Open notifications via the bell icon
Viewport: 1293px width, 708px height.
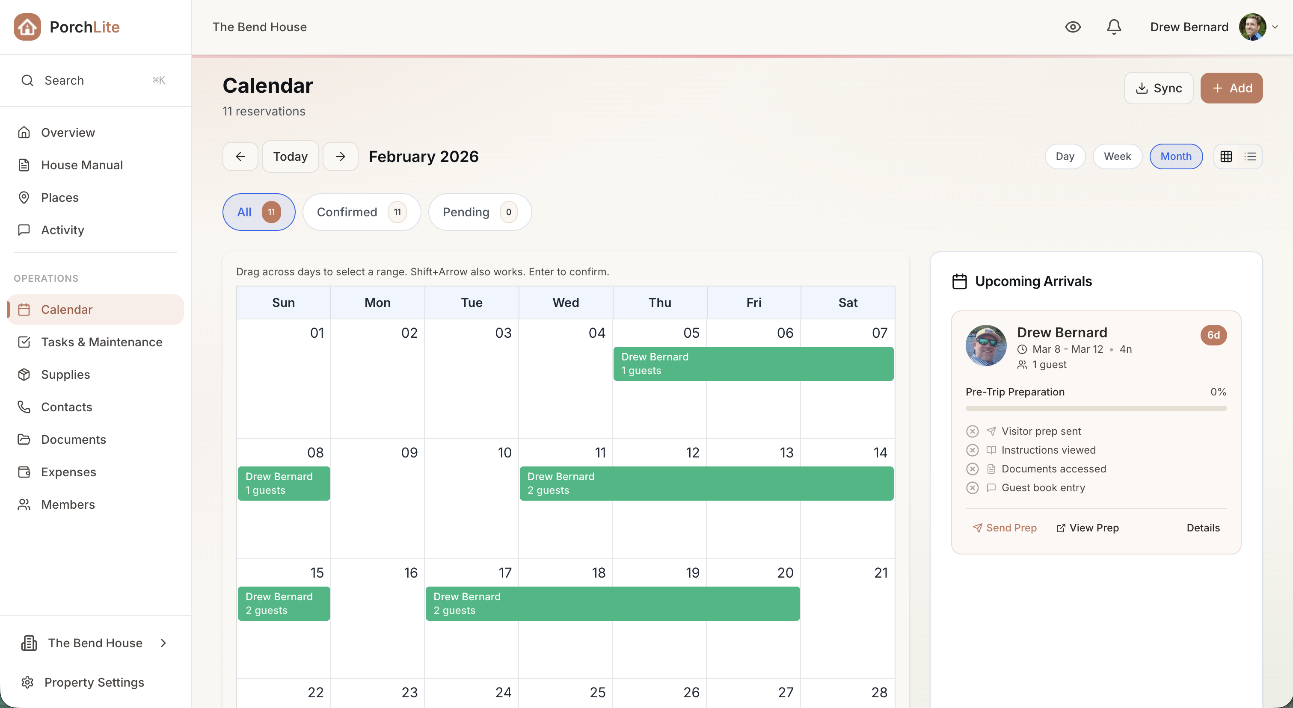1113,27
